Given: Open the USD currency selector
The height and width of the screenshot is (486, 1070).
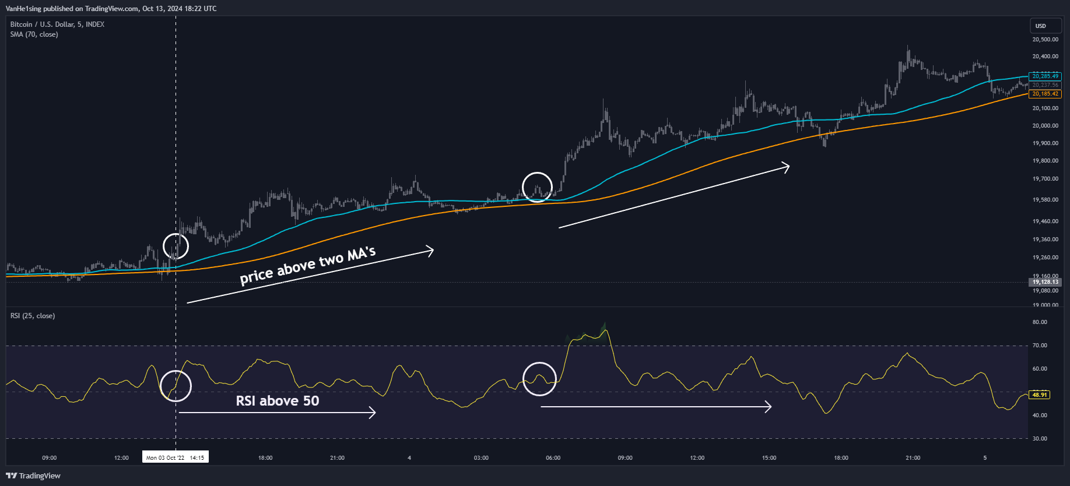Looking at the screenshot, I should (1045, 26).
